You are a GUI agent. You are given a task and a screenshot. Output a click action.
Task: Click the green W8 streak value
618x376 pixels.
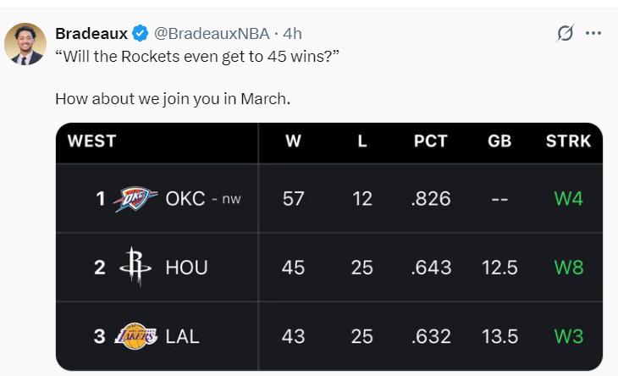(568, 268)
